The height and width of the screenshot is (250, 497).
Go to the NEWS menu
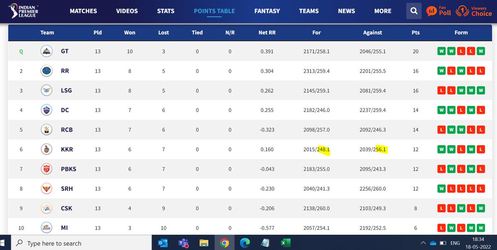[347, 11]
